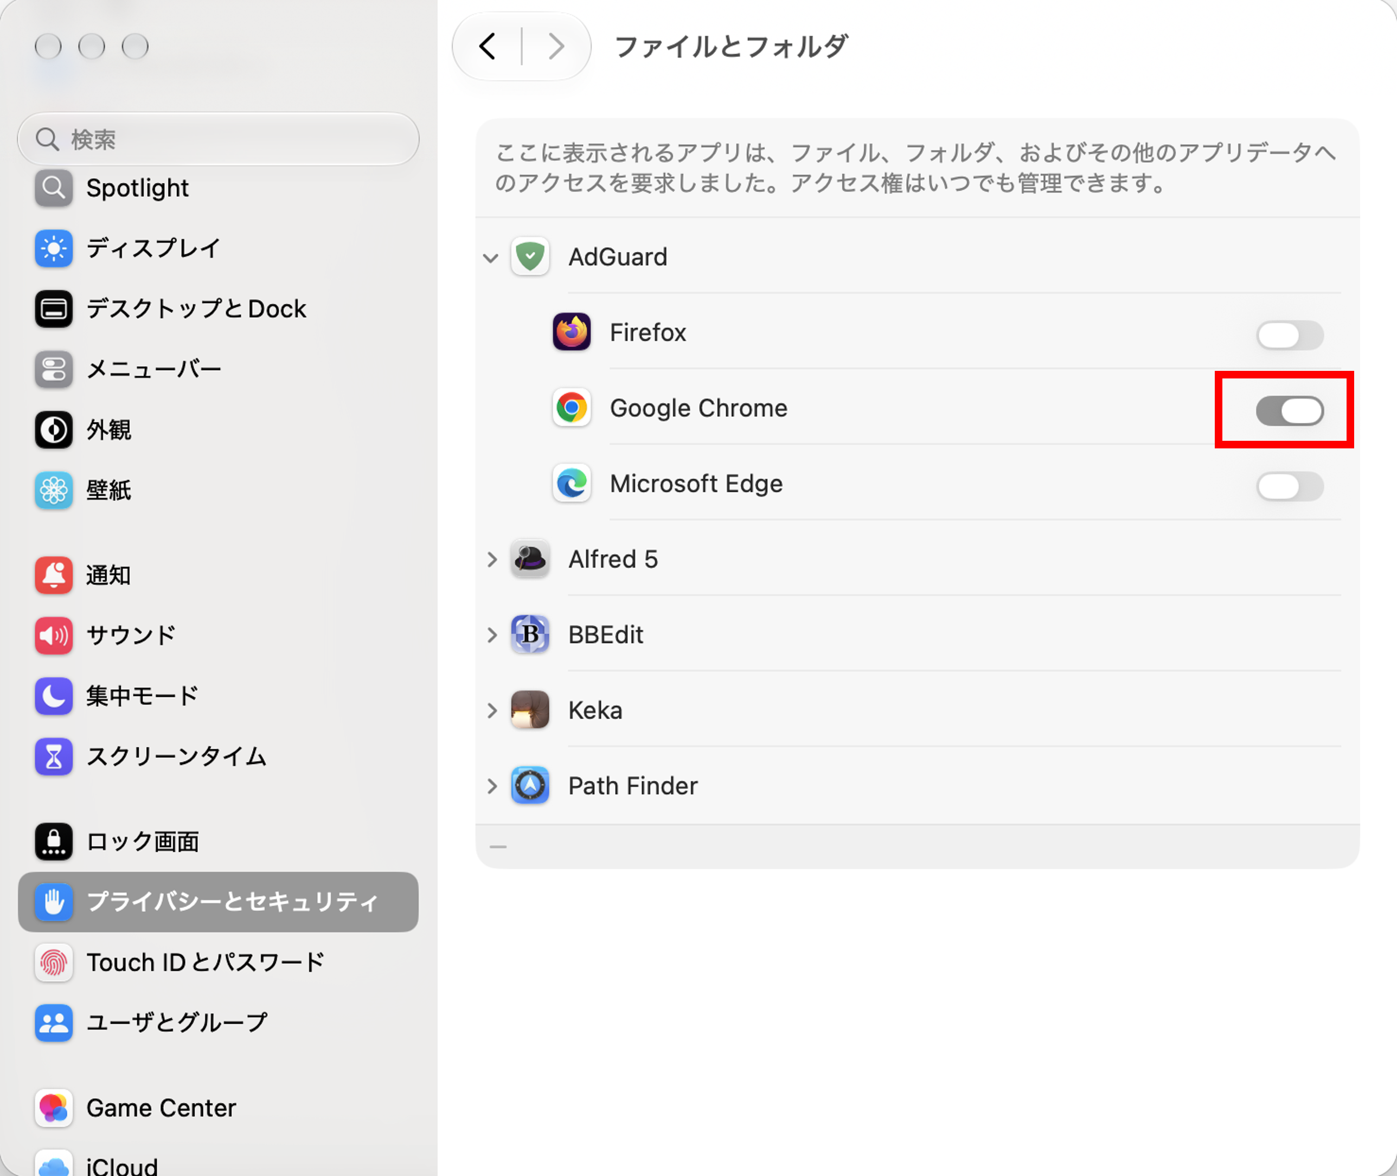Click the Microsoft Edge app icon
1397x1176 pixels.
572,483
